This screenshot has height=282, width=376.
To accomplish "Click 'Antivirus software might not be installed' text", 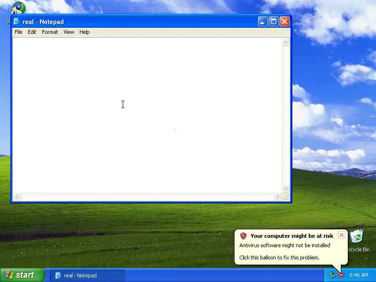I will click(285, 245).
